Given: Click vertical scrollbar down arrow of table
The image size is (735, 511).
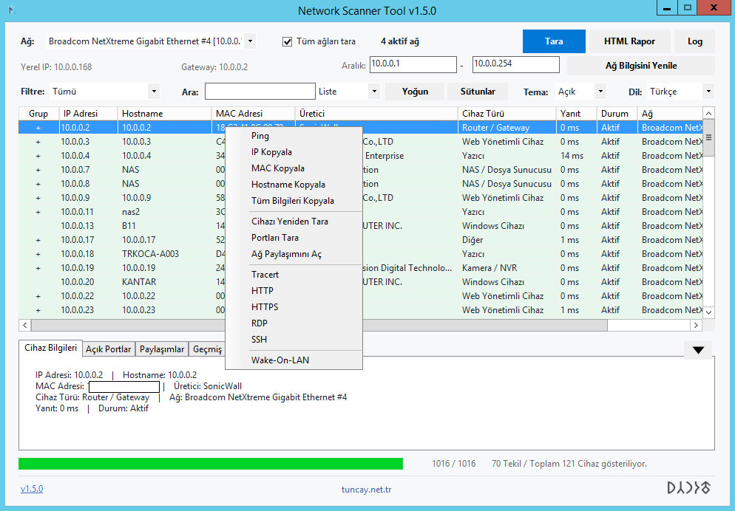Looking at the screenshot, I should click(x=708, y=312).
